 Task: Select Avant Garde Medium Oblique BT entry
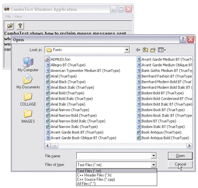[164, 65]
